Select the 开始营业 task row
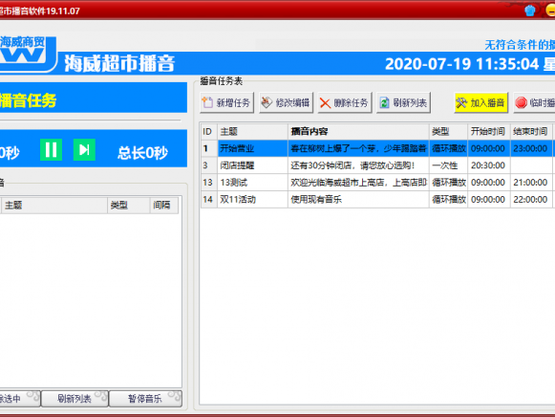Screen dimensions: 555x417 pyautogui.click(x=377, y=148)
